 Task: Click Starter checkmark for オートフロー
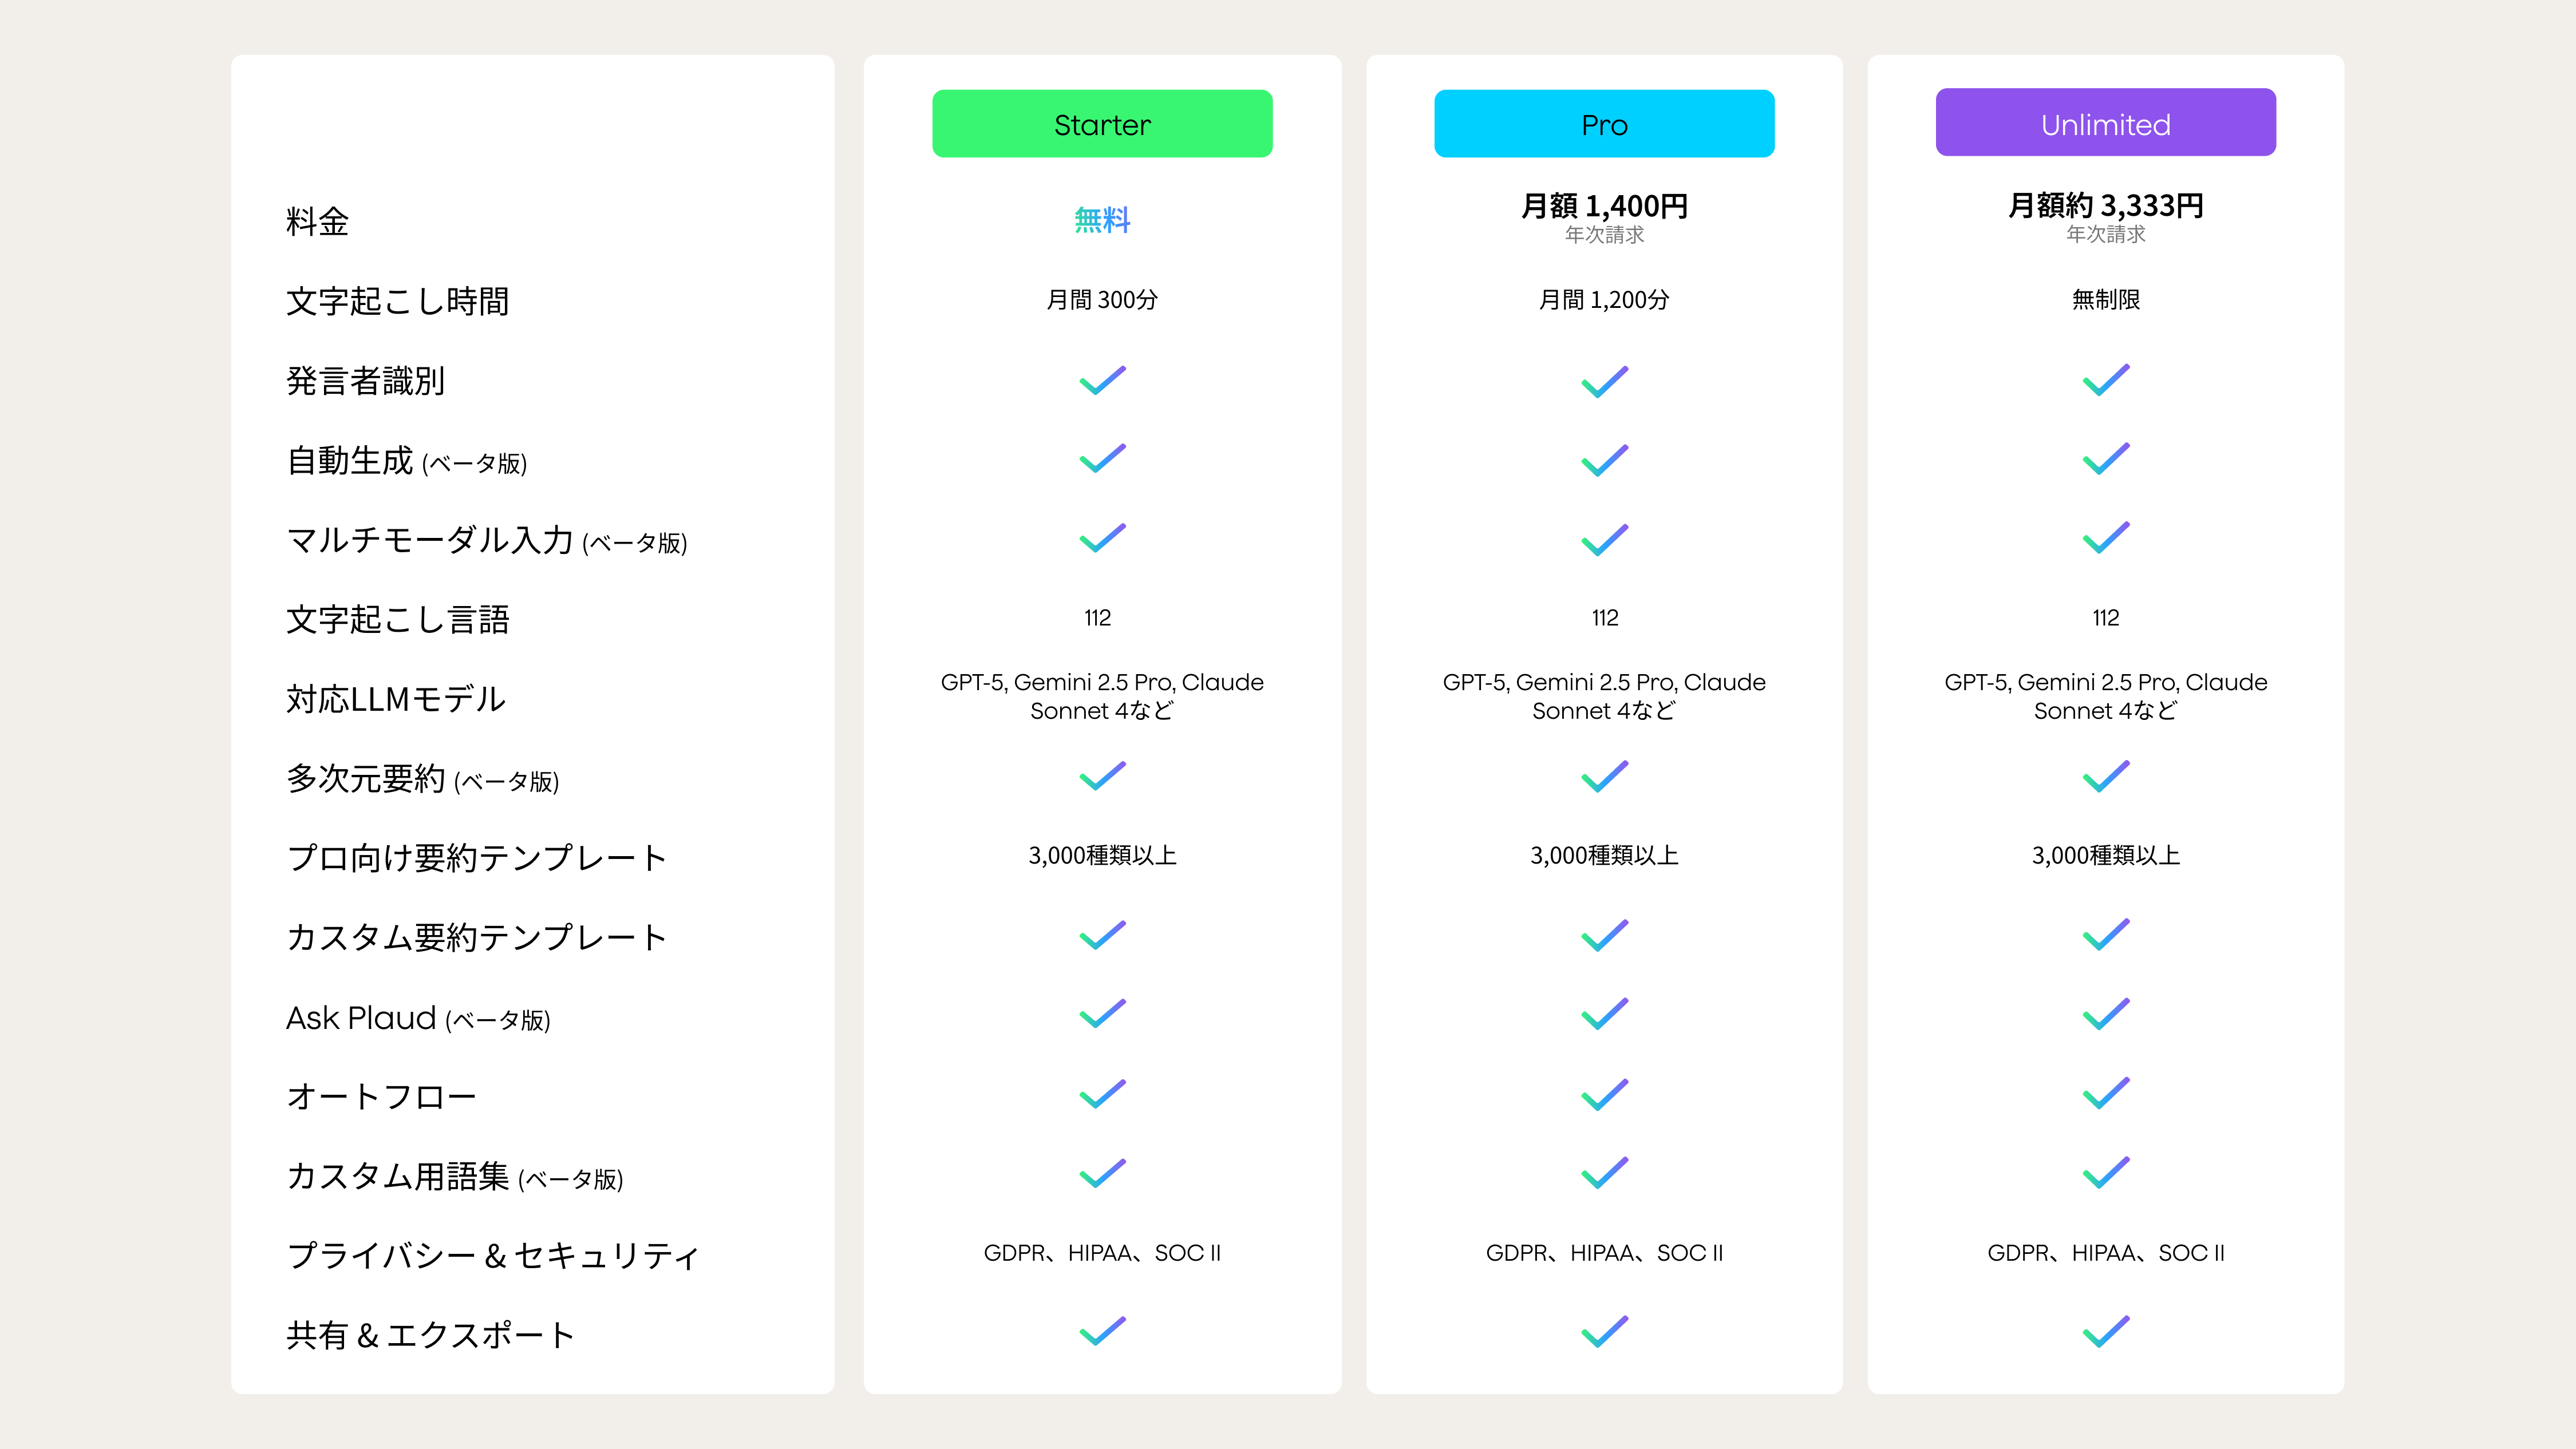(1102, 1094)
